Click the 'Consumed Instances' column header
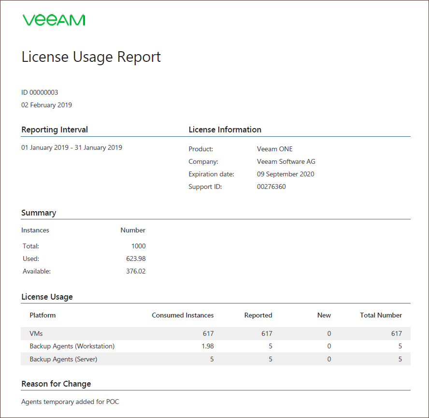Viewport: 429px width, 418px height. [x=183, y=316]
